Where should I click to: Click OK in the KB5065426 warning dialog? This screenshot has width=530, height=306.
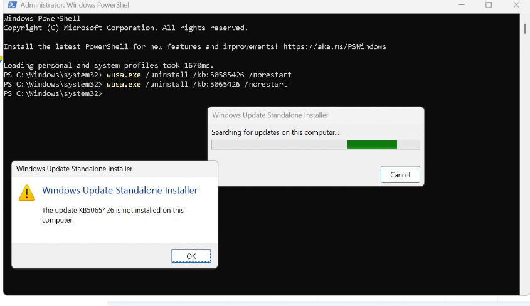click(x=191, y=256)
